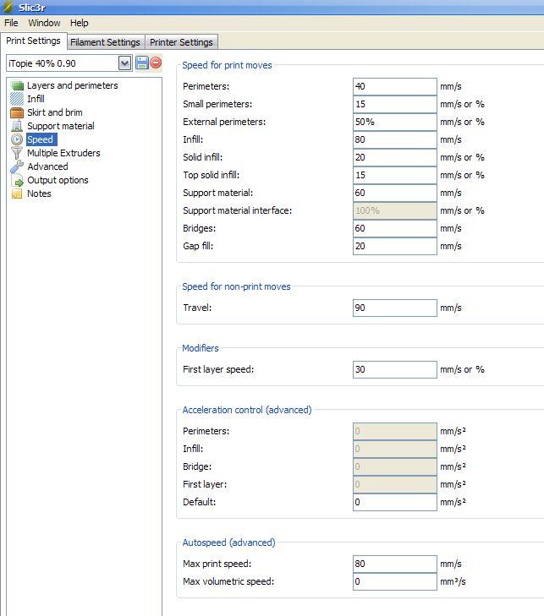Switch to the Filament Settings tab
Viewport: 544px width, 616px height.
coord(106,42)
